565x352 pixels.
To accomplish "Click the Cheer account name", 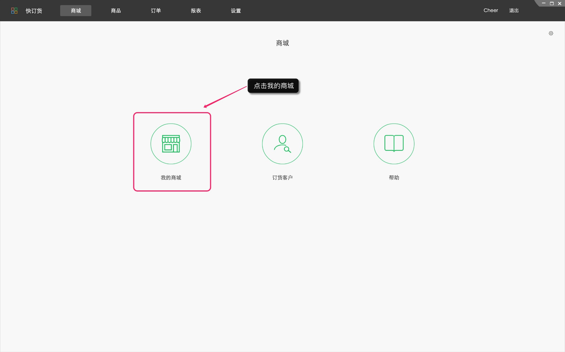I will point(491,10).
